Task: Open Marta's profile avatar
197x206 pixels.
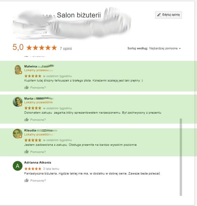Action: pyautogui.click(x=17, y=102)
